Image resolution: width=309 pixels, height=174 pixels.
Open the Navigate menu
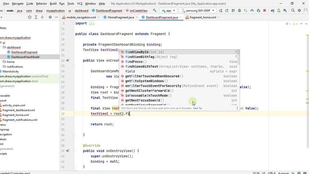coord(17,3)
